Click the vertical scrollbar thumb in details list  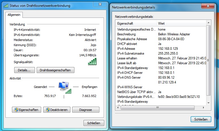click(x=208, y=60)
